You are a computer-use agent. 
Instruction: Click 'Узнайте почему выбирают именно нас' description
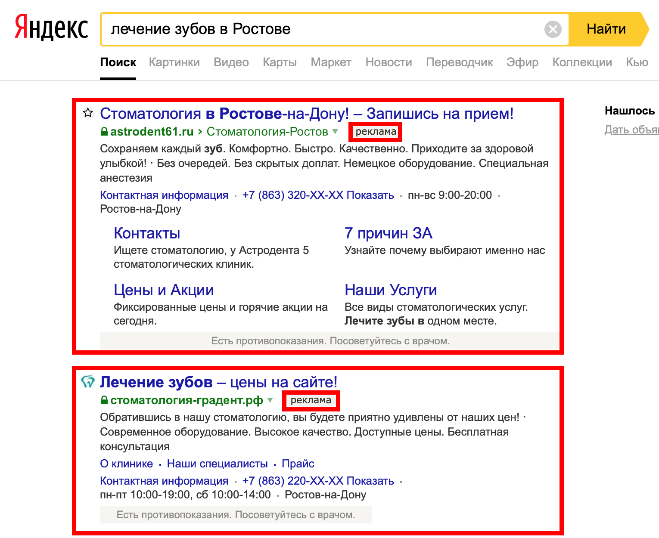tap(445, 250)
